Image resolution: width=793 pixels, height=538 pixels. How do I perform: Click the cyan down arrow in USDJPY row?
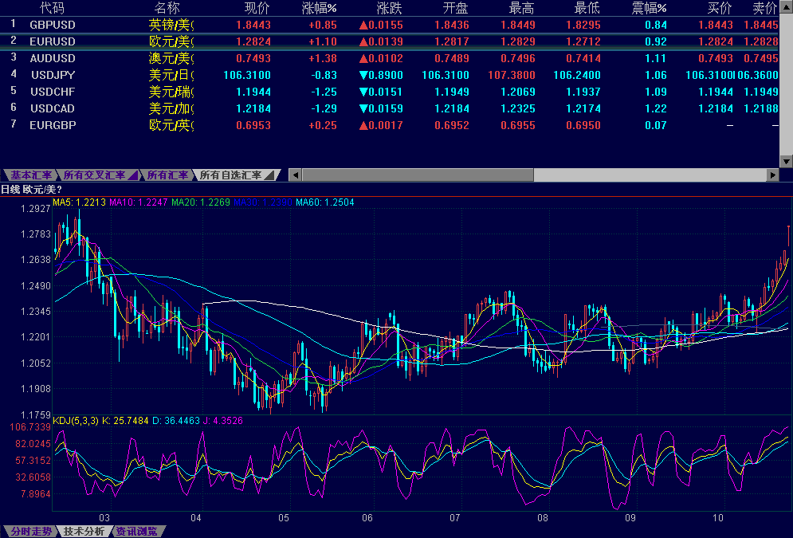pos(364,75)
